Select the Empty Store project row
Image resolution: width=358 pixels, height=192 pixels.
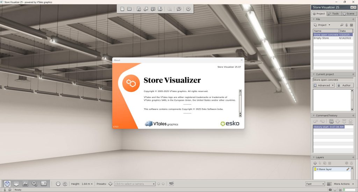(x=333, y=38)
